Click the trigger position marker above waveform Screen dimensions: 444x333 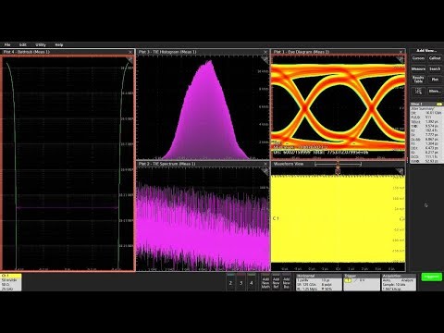(x=338, y=171)
